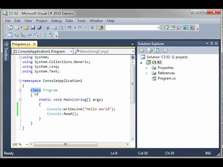Open the 100 % zoom dropdown
Viewport: 223px width, 167px height.
[27, 144]
